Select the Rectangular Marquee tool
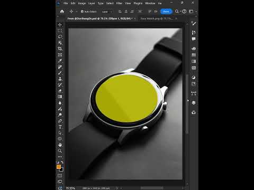This screenshot has width=254, height=190. (x=60, y=31)
